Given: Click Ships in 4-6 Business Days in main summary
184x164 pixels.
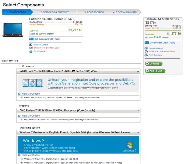Looking at the screenshot, I should click(47, 48).
